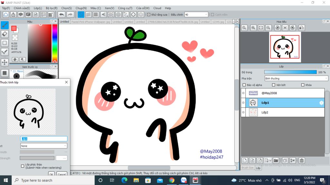Screen dimensions: 330x185
Task: Open the None effect dropdown in dialog
Action: coord(44,146)
